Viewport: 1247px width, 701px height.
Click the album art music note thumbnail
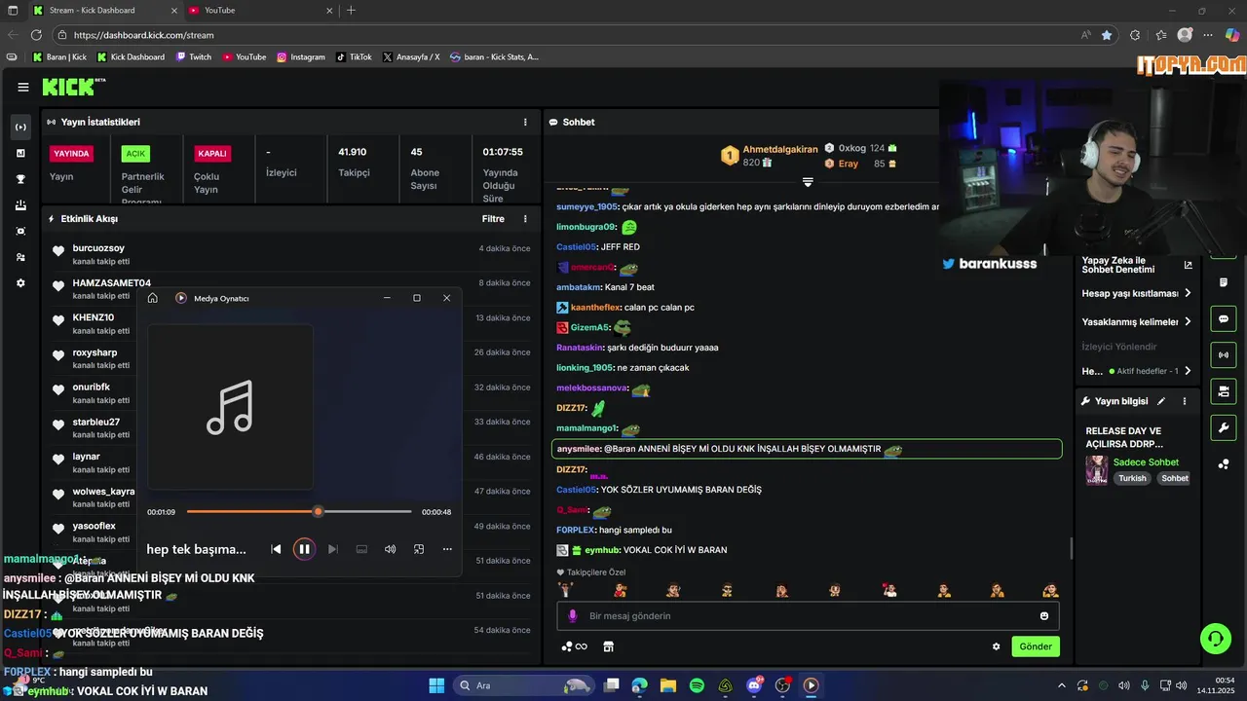point(231,407)
